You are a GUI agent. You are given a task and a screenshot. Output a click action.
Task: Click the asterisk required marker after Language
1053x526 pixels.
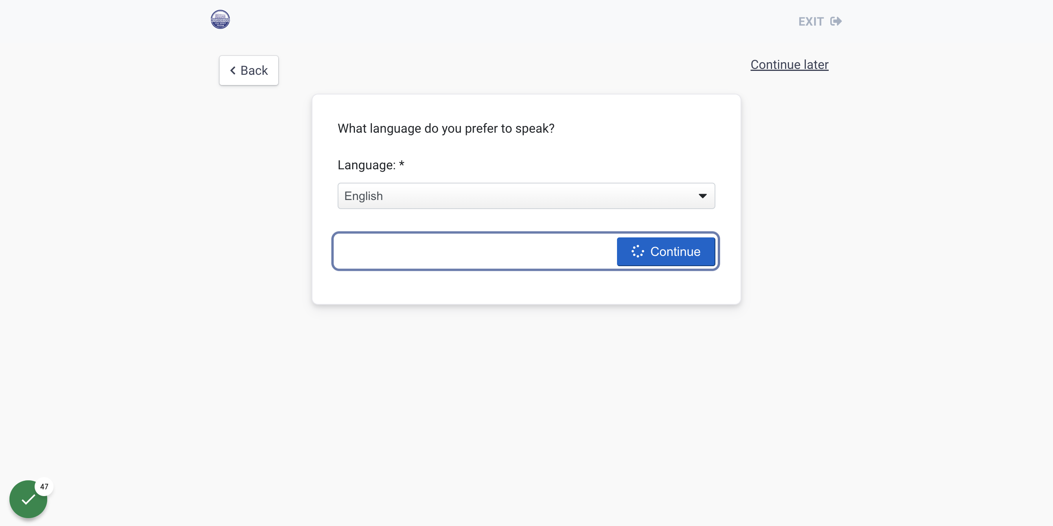pyautogui.click(x=401, y=164)
